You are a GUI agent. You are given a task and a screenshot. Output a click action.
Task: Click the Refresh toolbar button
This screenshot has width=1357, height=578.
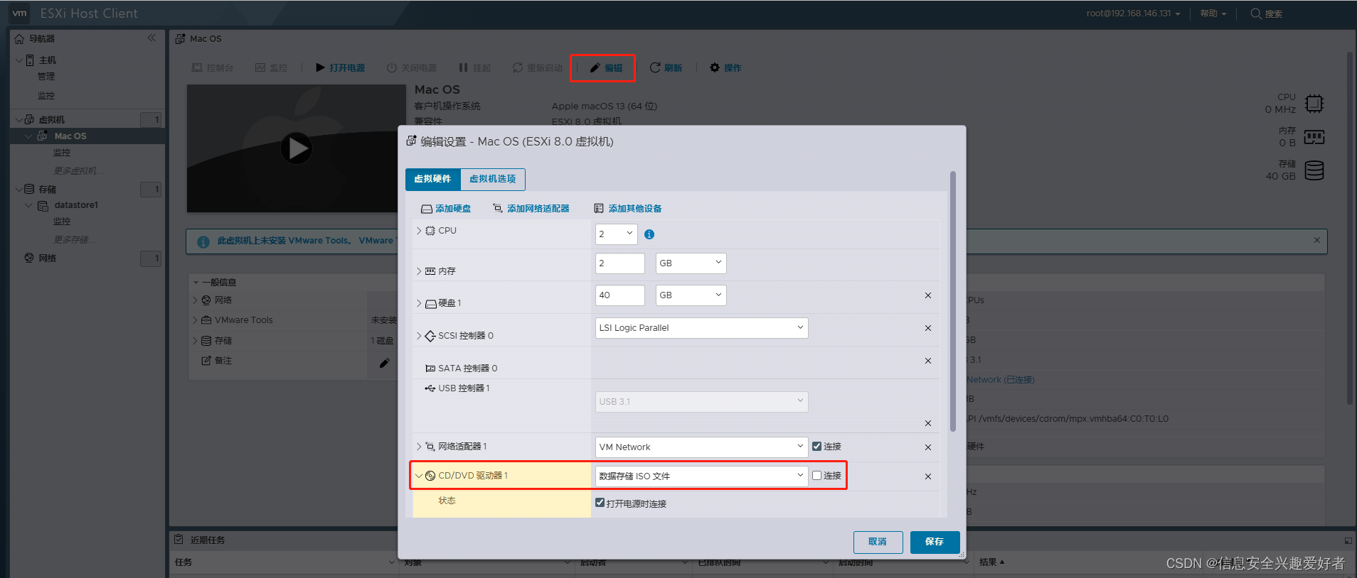click(x=666, y=68)
